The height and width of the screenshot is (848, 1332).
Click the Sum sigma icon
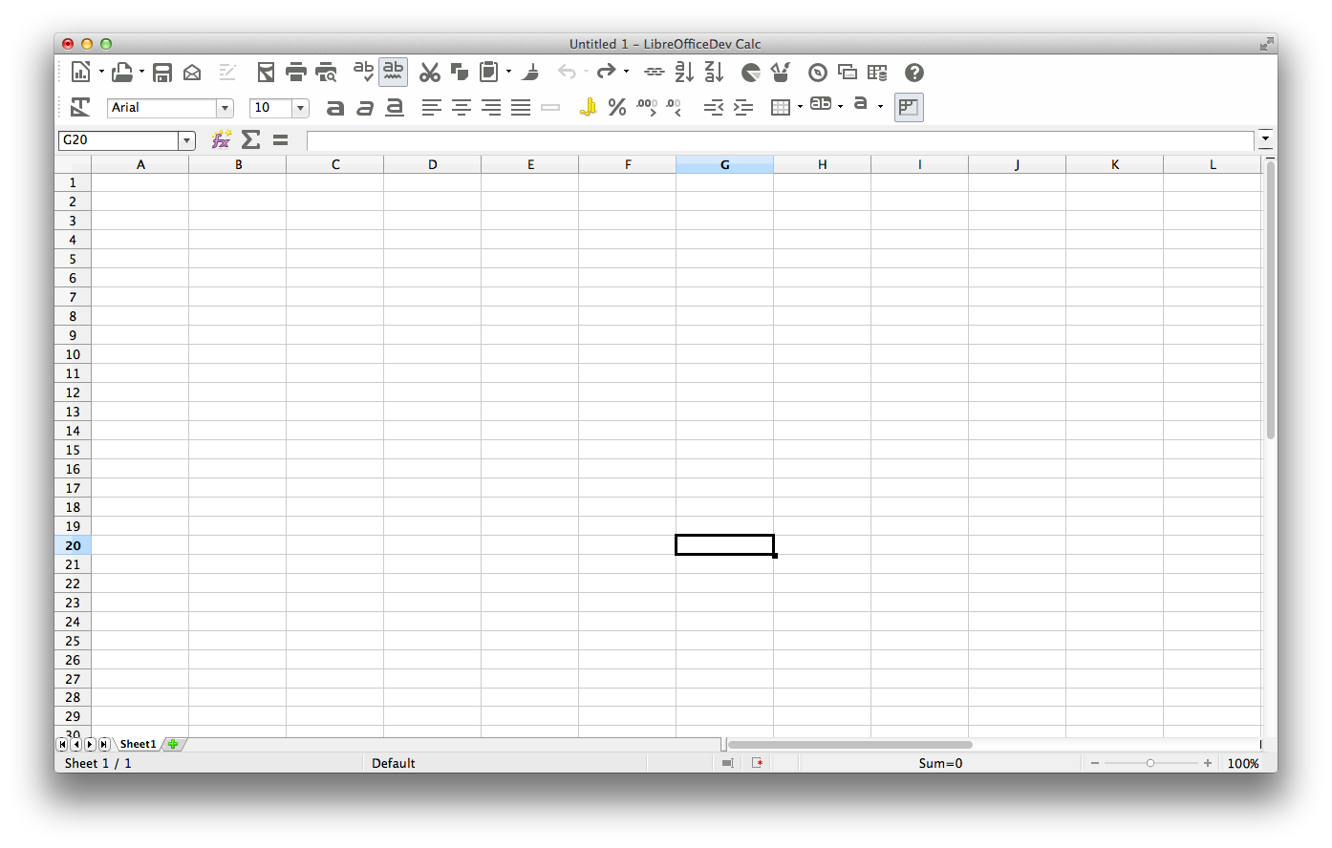(x=250, y=140)
